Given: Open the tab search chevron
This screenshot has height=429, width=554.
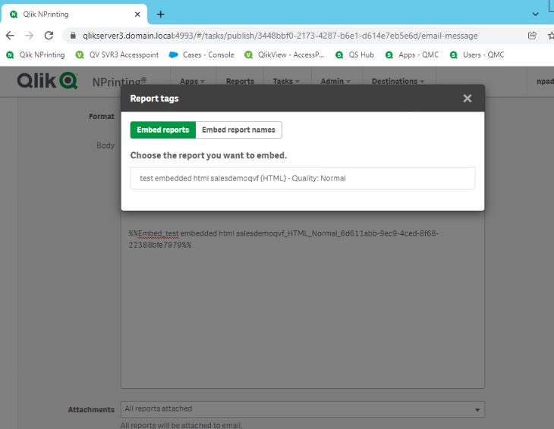Looking at the screenshot, I should (535, 14).
